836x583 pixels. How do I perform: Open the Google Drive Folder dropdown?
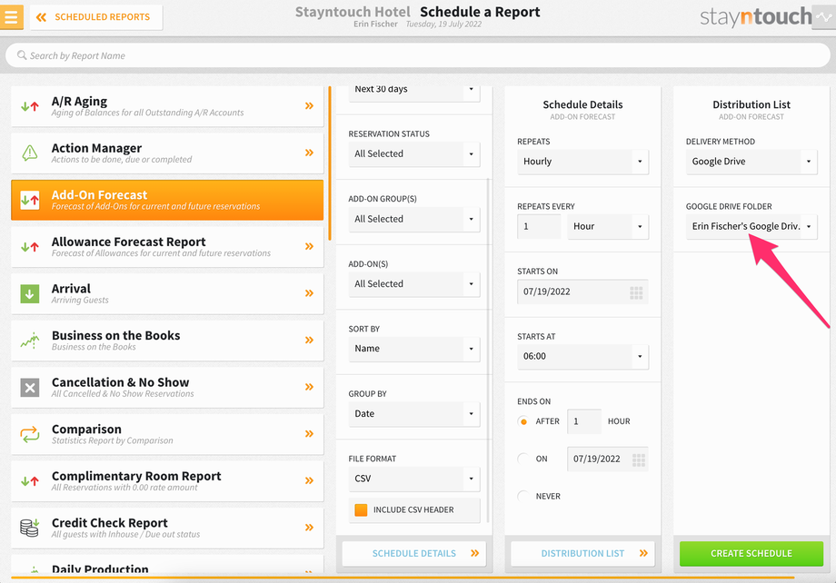[751, 226]
